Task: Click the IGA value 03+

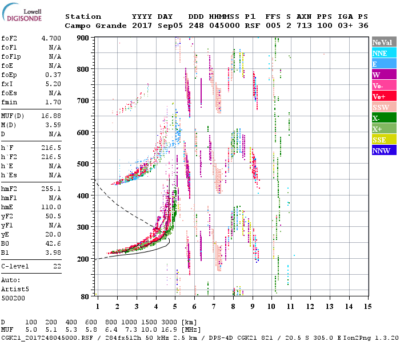Action: 345,26
